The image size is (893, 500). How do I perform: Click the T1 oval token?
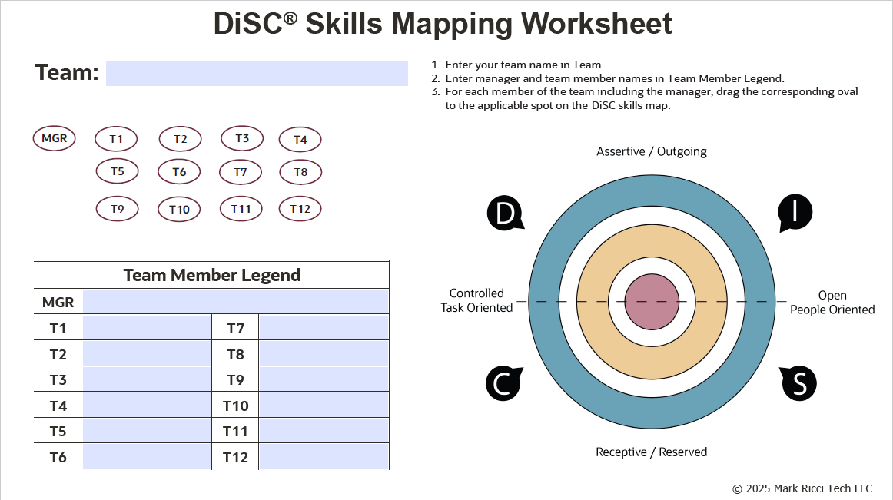[116, 139]
